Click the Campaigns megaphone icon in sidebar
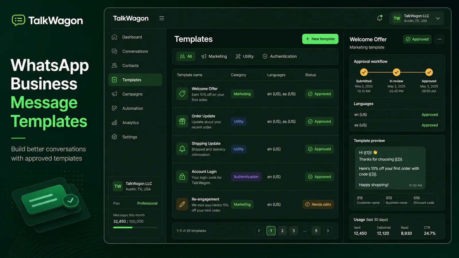The image size is (459, 258). pos(114,94)
